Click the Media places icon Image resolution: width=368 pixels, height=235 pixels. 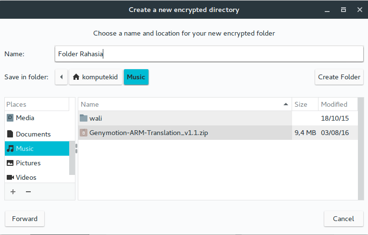point(10,118)
